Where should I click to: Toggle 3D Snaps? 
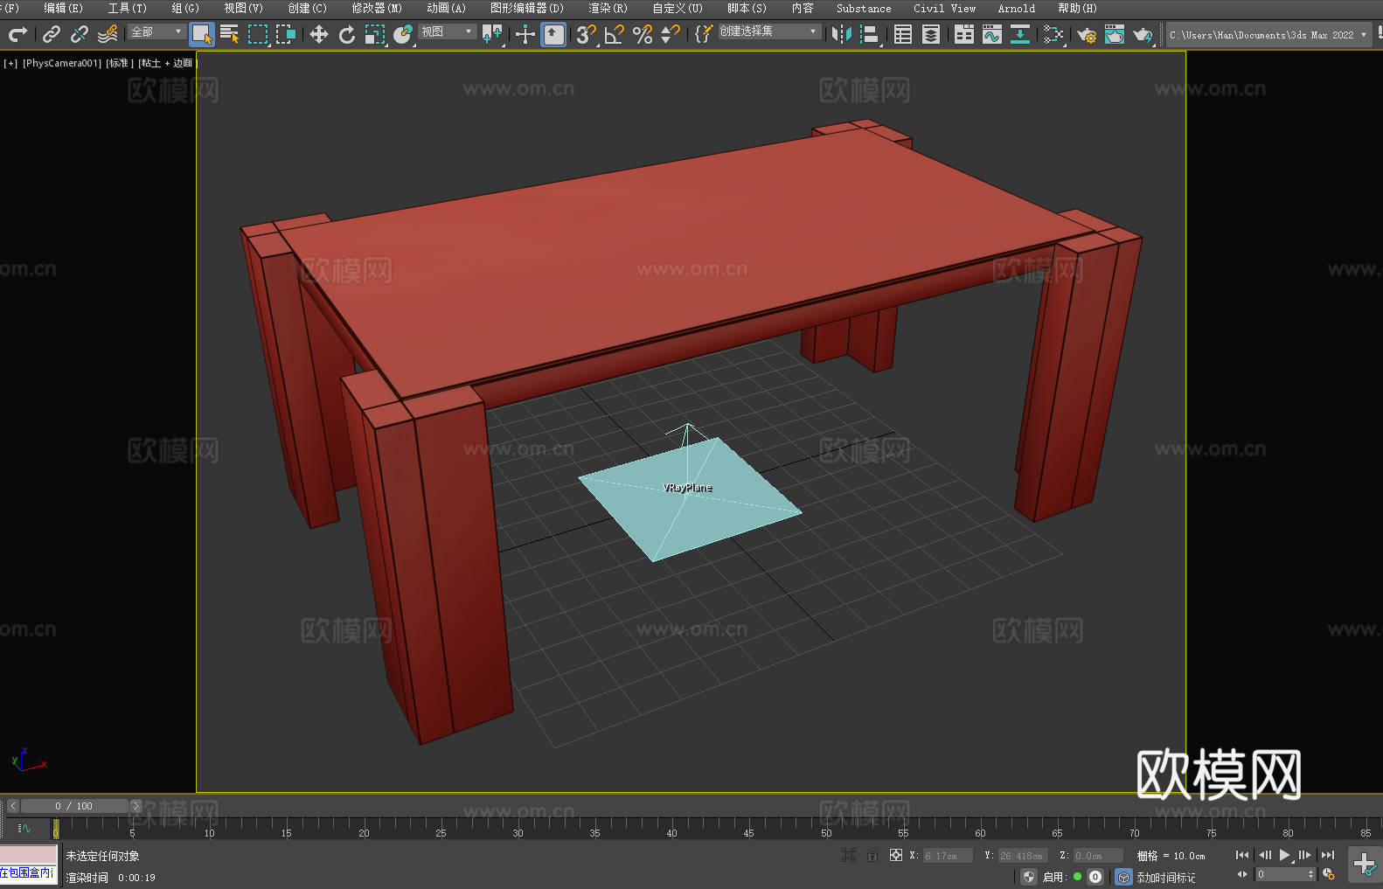coord(587,34)
